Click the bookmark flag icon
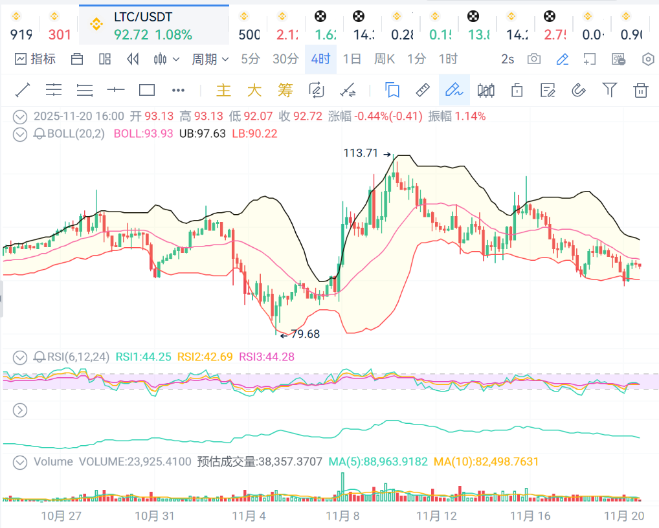Viewport: 659px width, 528px height. [392, 90]
